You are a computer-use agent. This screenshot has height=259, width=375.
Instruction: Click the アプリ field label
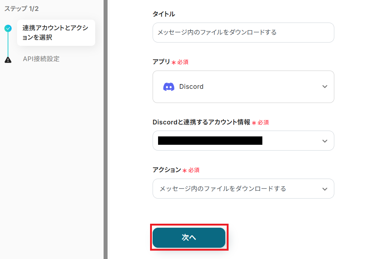click(161, 62)
